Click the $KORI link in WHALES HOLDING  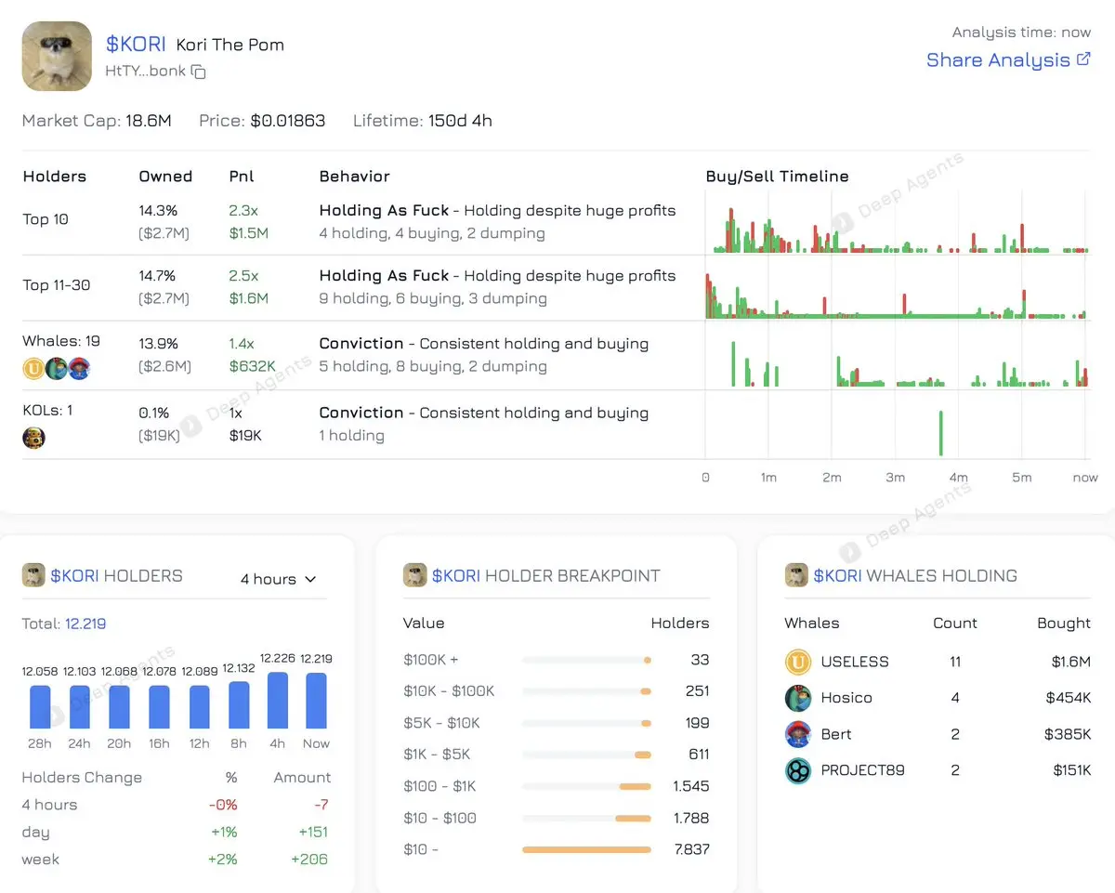[x=836, y=575]
